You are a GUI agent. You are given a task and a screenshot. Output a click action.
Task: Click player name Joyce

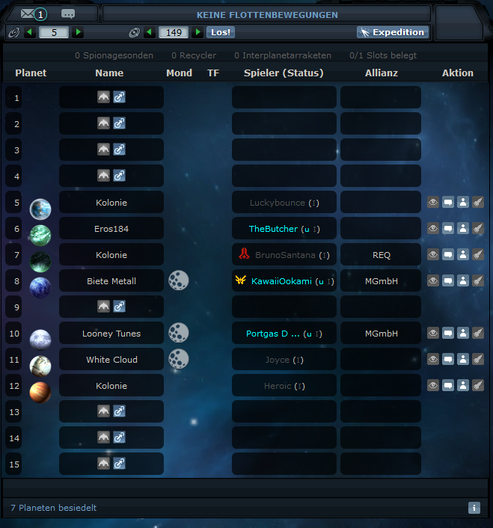coord(277,360)
